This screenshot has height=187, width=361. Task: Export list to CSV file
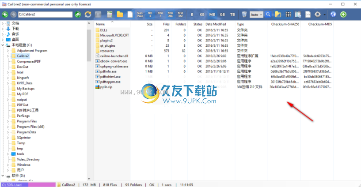[x=308, y=15]
